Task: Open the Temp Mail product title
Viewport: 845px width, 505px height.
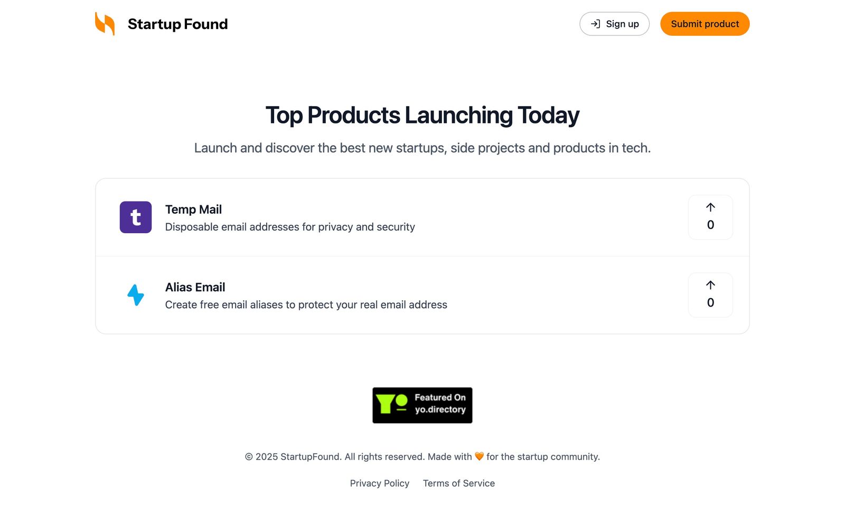Action: coord(193,209)
